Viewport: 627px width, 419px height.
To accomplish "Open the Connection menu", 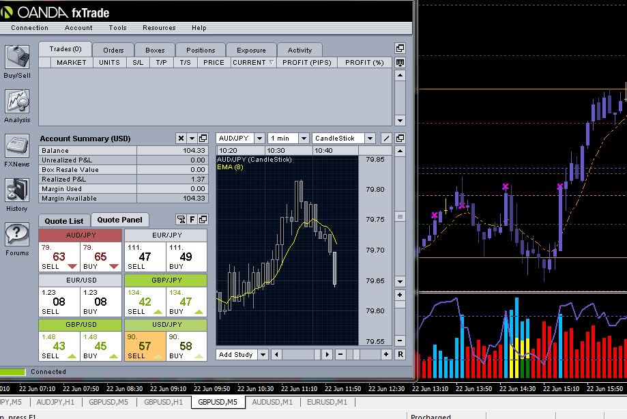I will pos(29,27).
